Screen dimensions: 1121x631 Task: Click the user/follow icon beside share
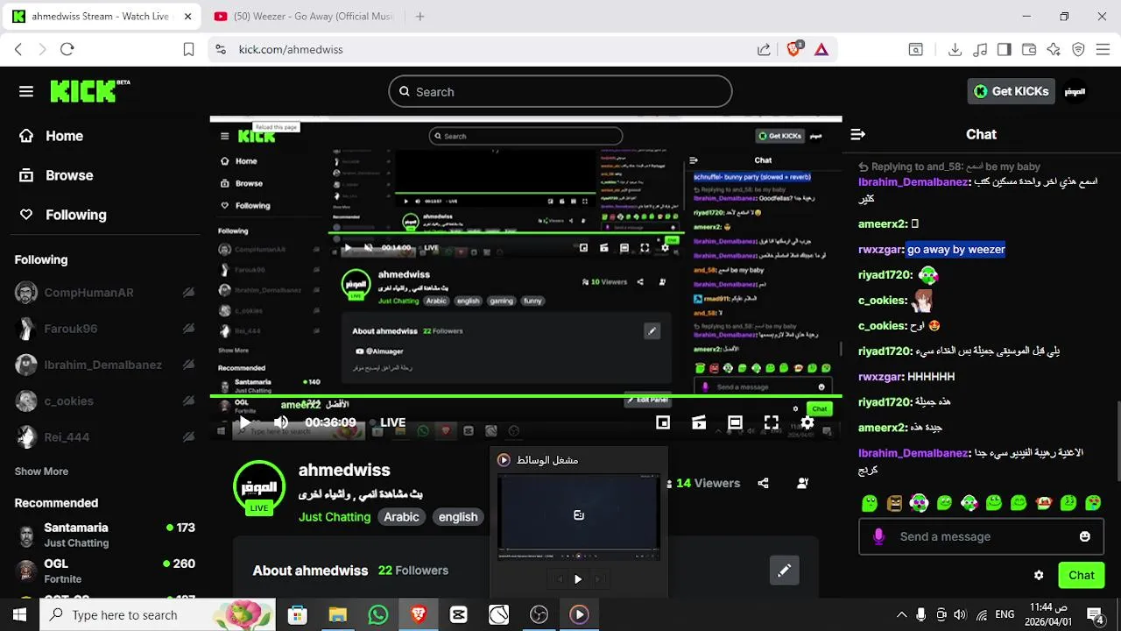pos(802,483)
